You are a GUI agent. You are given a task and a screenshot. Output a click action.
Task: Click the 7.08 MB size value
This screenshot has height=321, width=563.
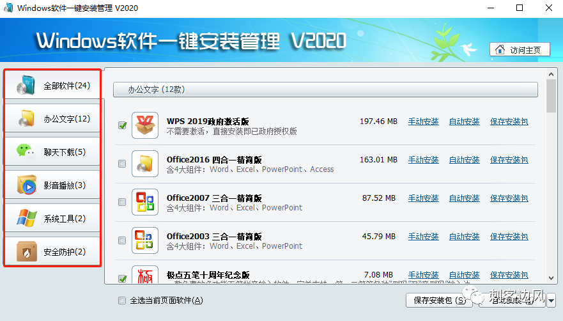tap(378, 275)
